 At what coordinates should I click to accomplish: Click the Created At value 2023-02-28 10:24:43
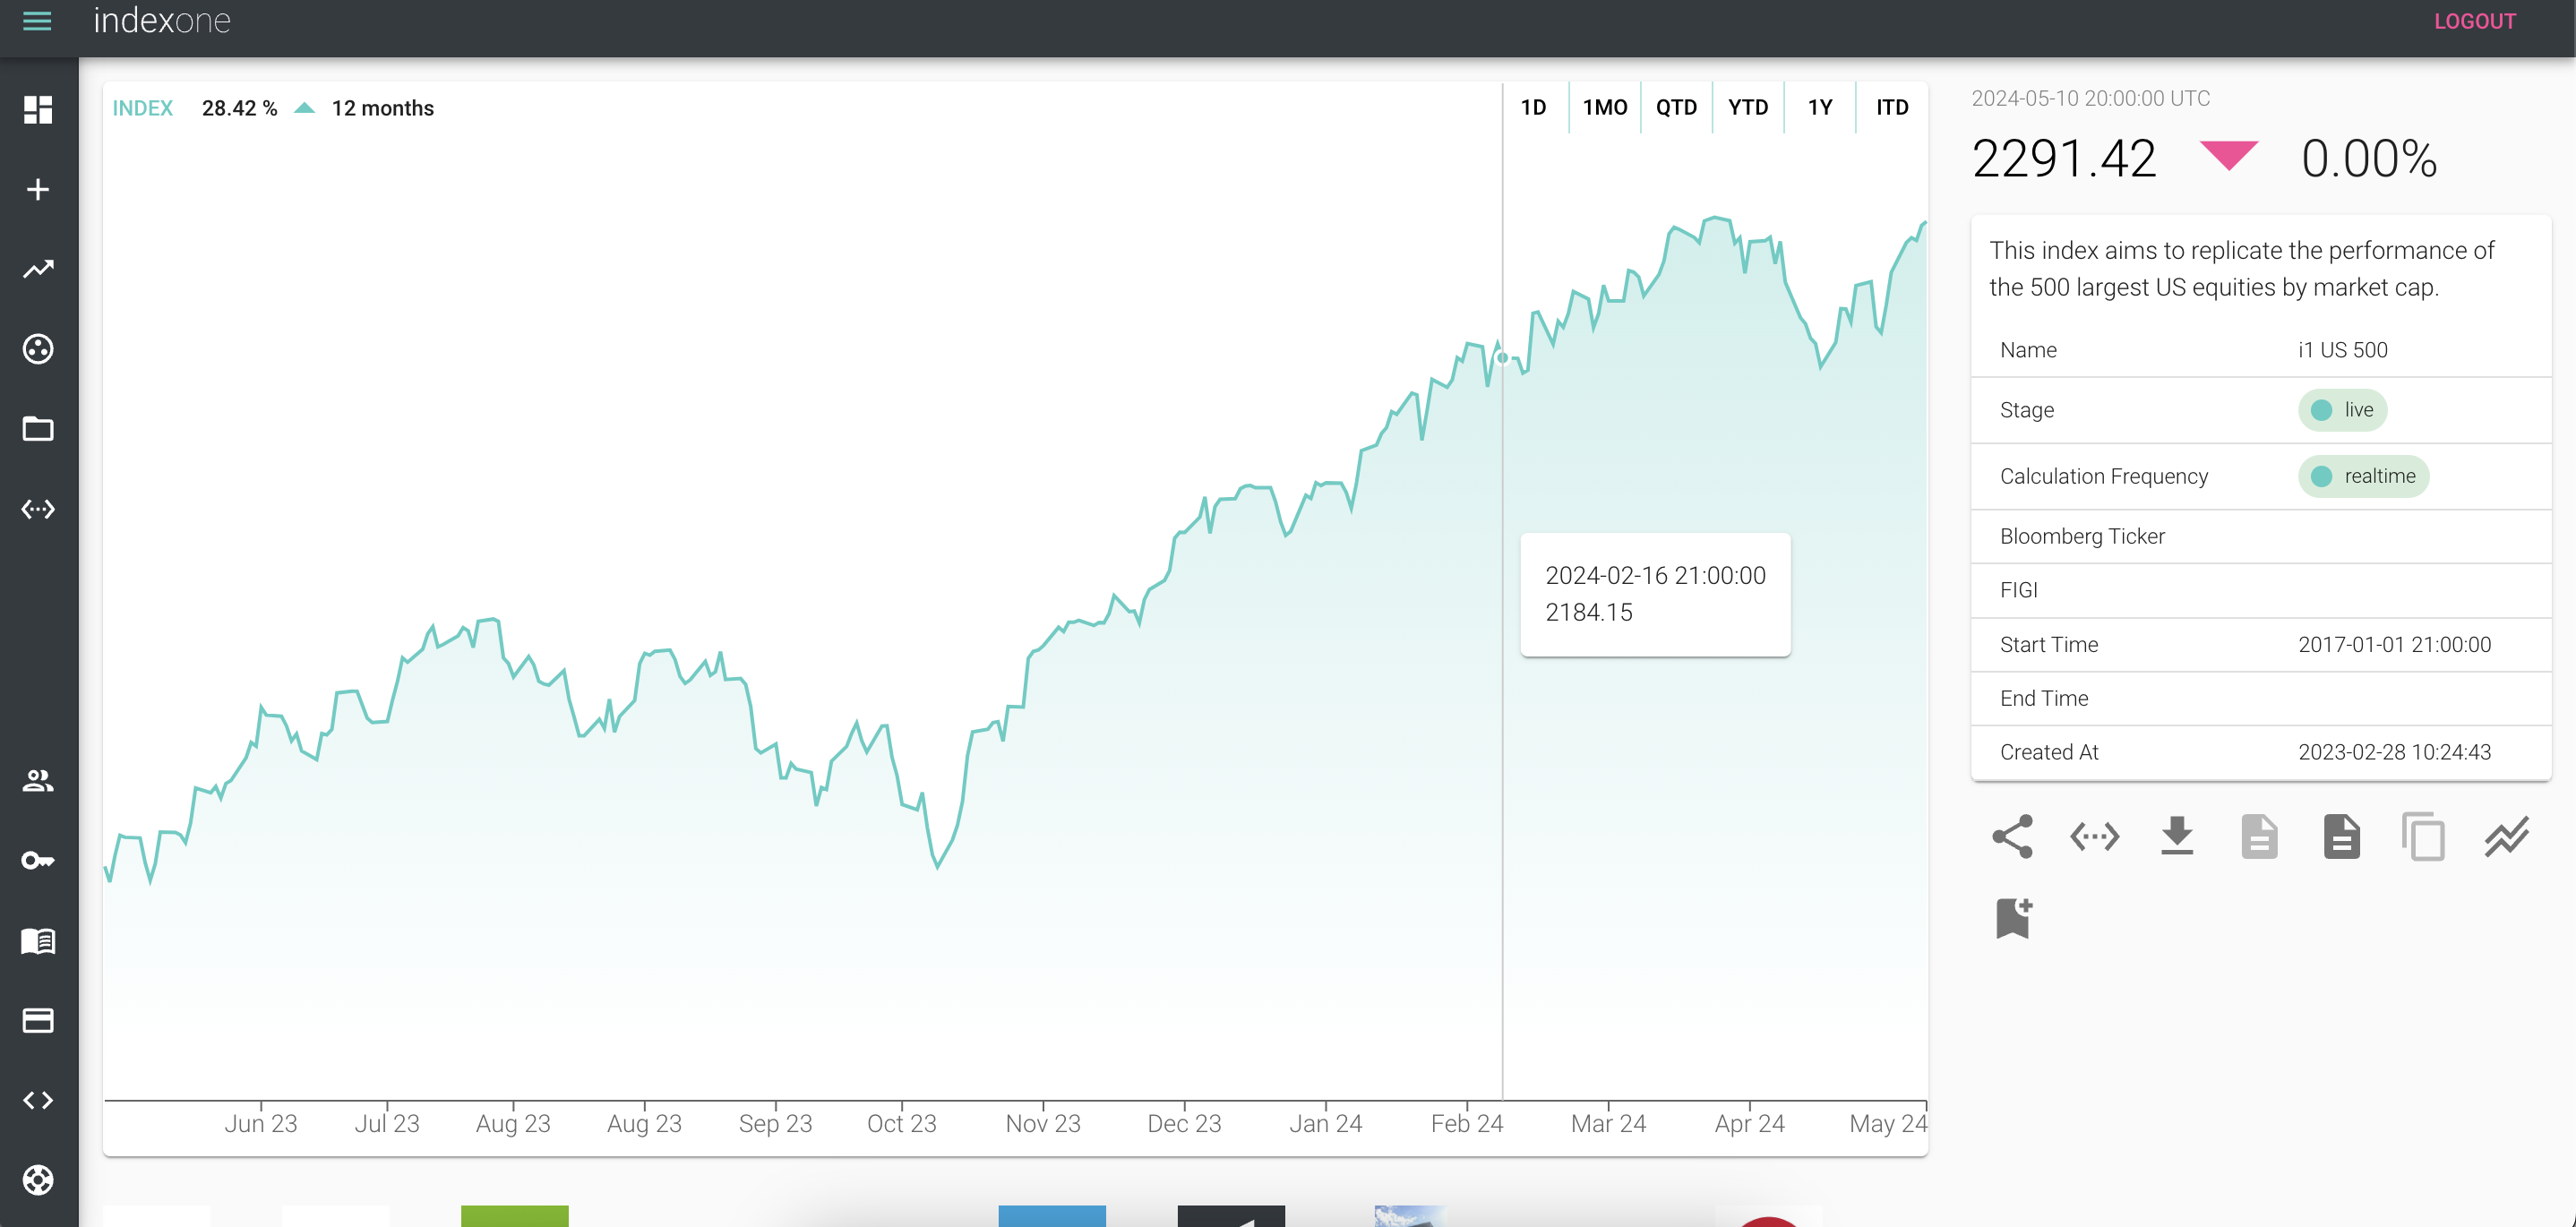point(2394,752)
